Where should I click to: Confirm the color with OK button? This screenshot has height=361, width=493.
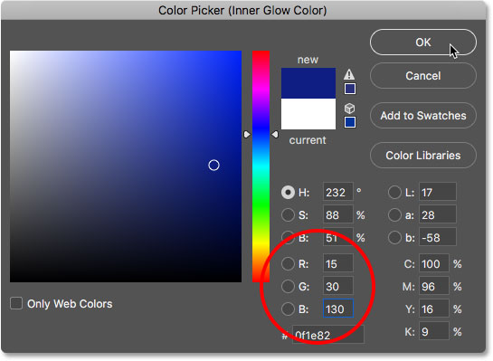tap(423, 43)
